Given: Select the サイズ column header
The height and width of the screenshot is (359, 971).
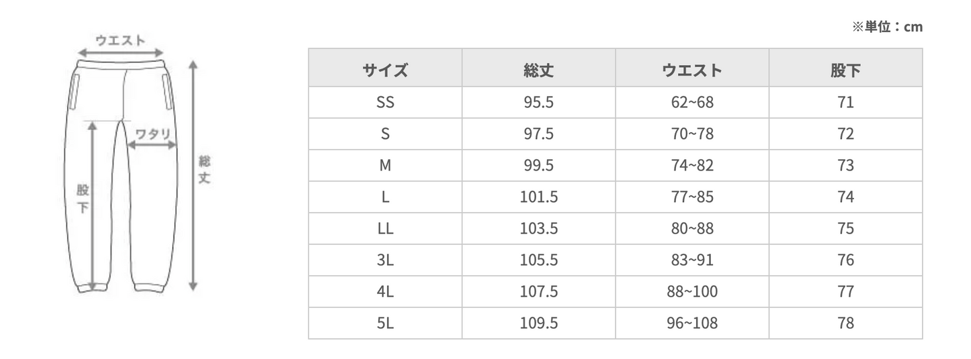Looking at the screenshot, I should 385,70.
